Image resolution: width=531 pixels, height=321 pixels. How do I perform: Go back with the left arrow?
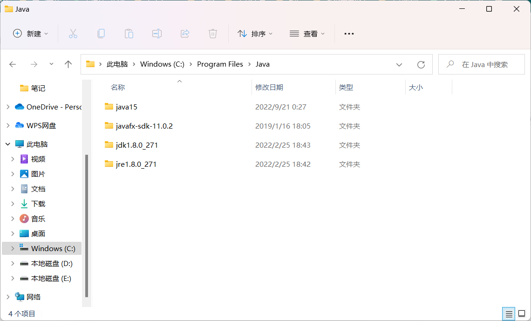coord(13,64)
